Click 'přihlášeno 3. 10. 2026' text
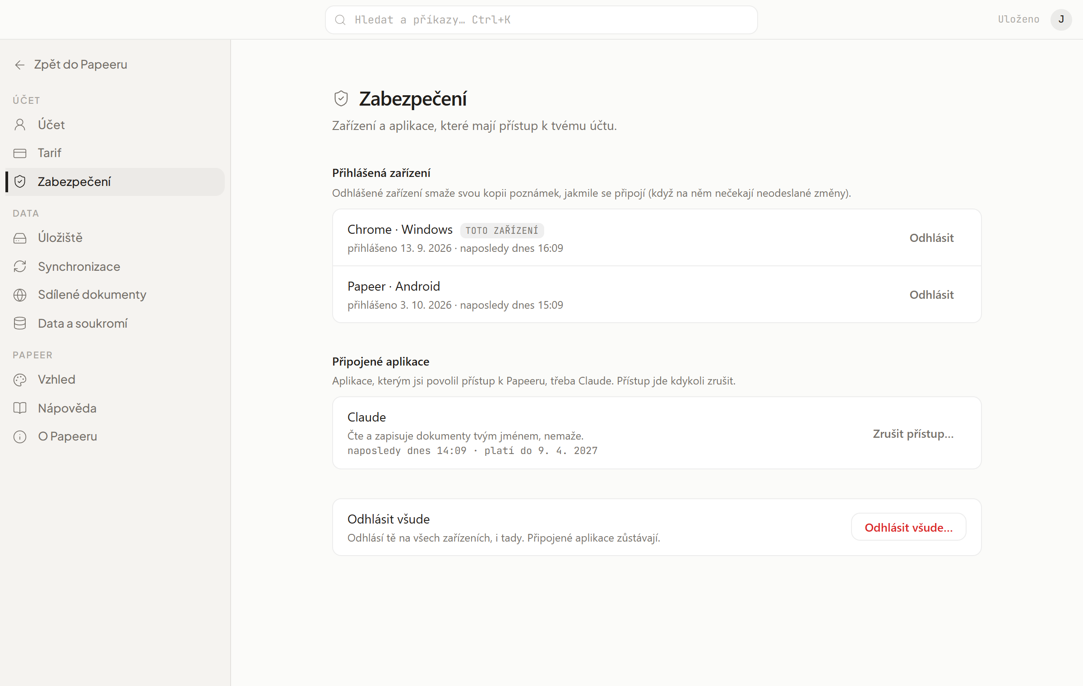Viewport: 1083px width, 686px height. coord(399,305)
